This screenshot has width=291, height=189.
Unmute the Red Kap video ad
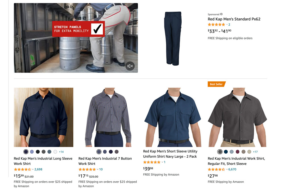pyautogui.click(x=130, y=66)
